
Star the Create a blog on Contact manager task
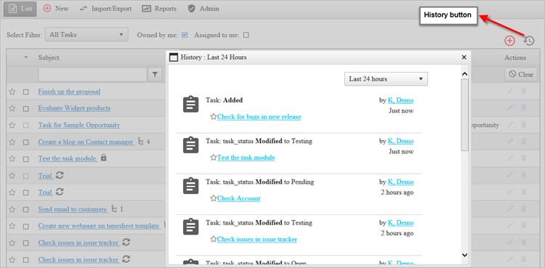(12, 142)
